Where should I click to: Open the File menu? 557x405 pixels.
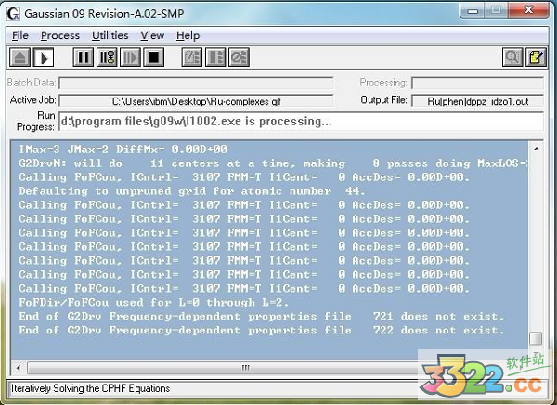pyautogui.click(x=20, y=35)
